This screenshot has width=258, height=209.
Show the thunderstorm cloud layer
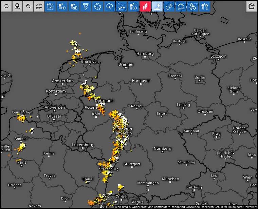[110, 6]
